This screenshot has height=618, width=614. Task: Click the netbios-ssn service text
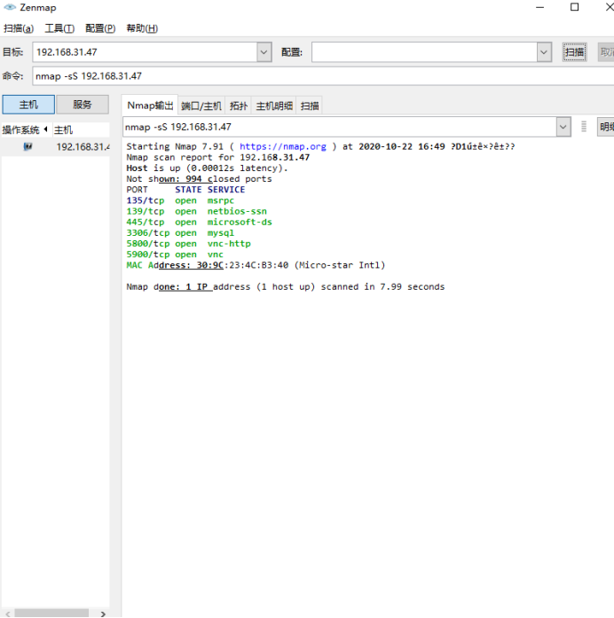click(x=237, y=211)
